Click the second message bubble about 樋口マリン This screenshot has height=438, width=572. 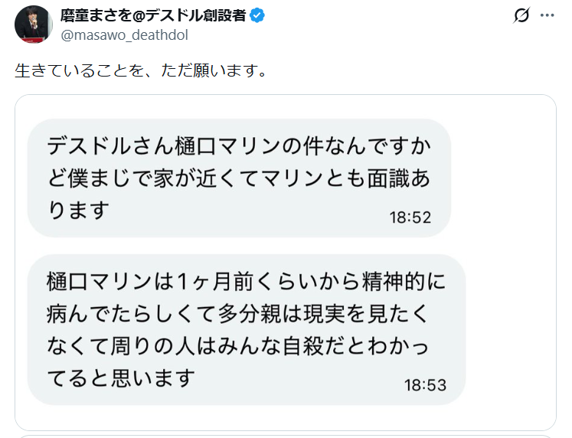click(x=245, y=328)
